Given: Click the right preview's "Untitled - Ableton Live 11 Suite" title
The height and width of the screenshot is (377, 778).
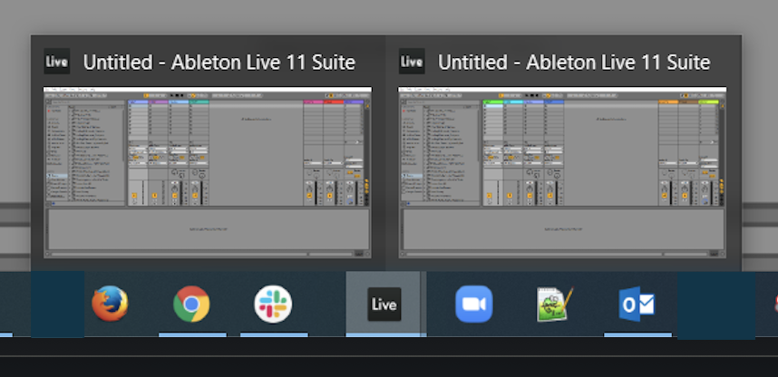Looking at the screenshot, I should click(574, 63).
